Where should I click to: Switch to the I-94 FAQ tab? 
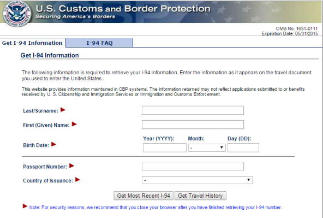pos(99,43)
